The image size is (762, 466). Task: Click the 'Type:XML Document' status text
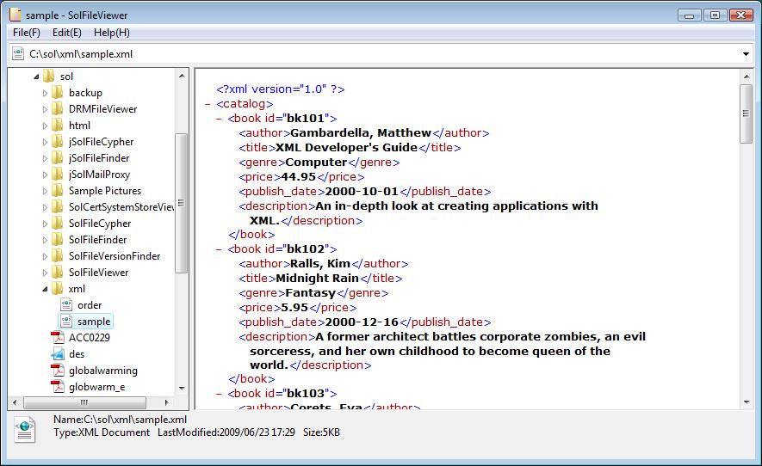102,432
